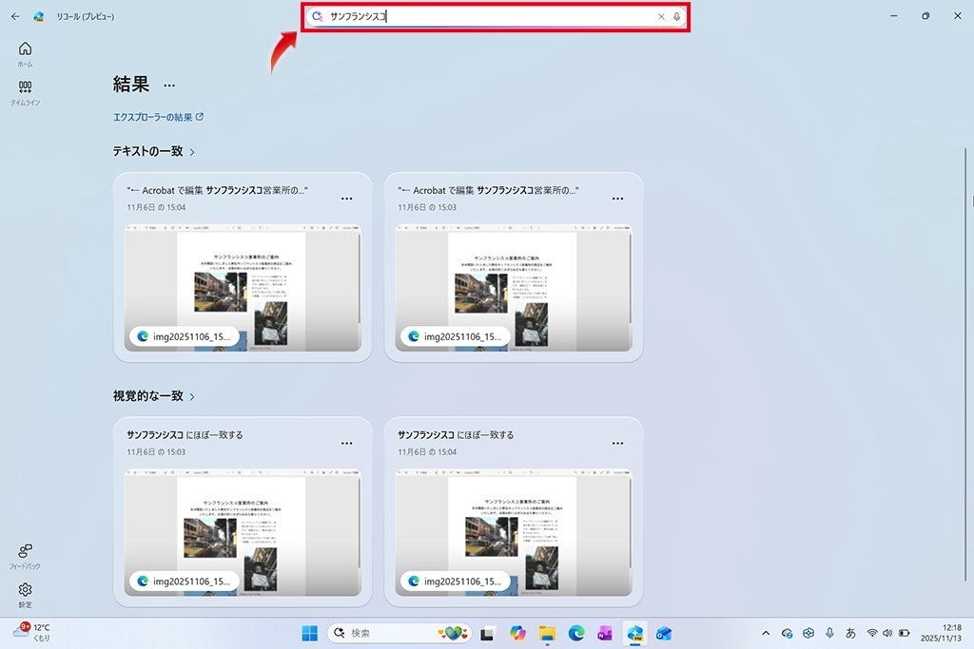Image resolution: width=974 pixels, height=649 pixels.
Task: Open the more options menu beside 結果
Action: [169, 85]
